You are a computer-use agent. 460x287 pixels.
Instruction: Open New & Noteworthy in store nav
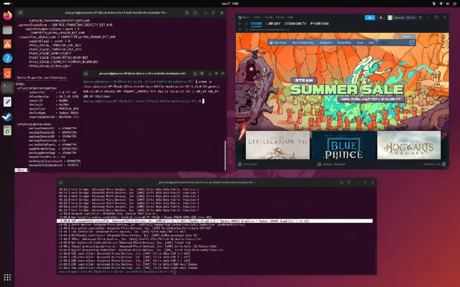point(303,43)
